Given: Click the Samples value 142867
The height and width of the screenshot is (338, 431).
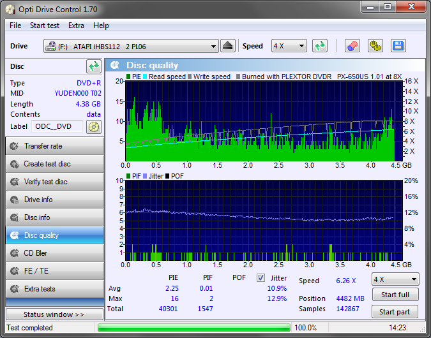Looking at the screenshot, I should [348, 309].
